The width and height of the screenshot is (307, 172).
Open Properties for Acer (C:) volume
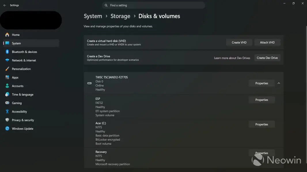pos(261,124)
